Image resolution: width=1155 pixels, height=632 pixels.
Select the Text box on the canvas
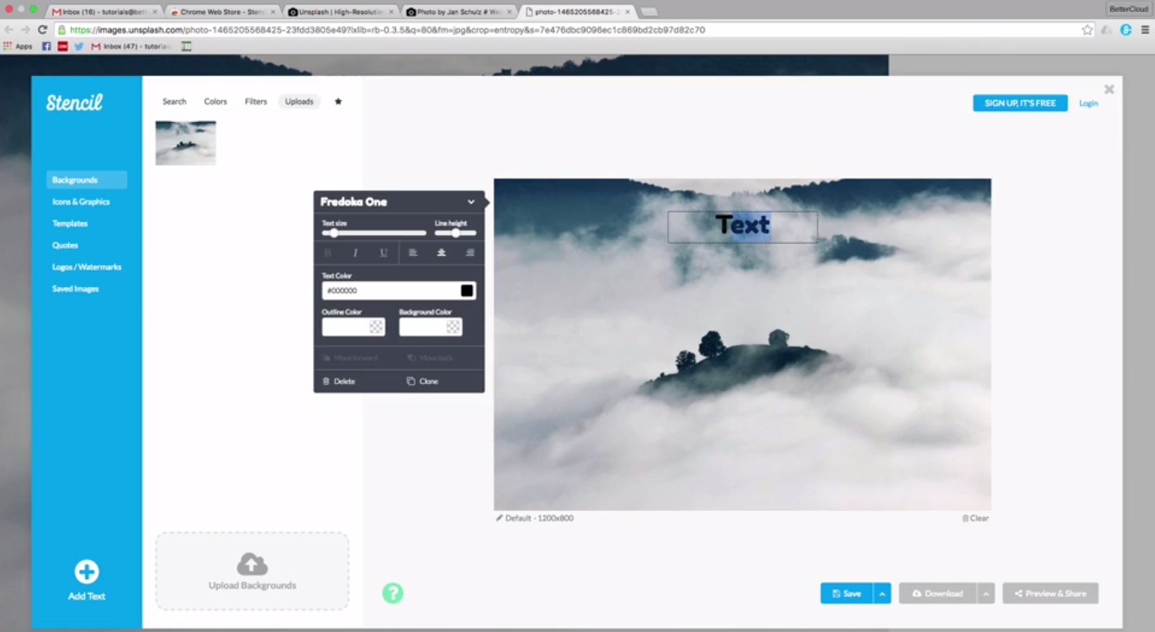pos(743,227)
